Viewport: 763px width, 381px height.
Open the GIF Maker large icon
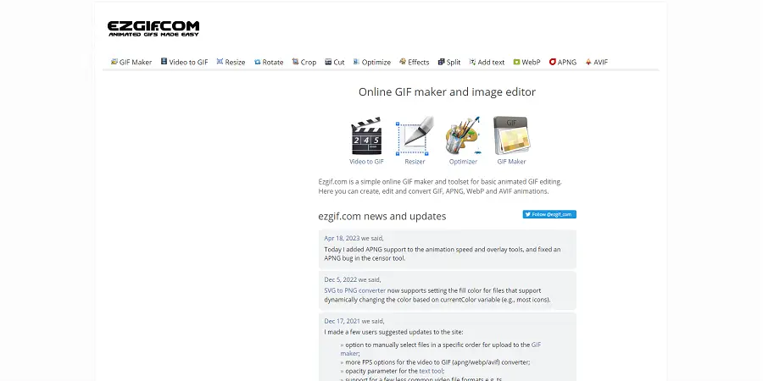coord(511,136)
